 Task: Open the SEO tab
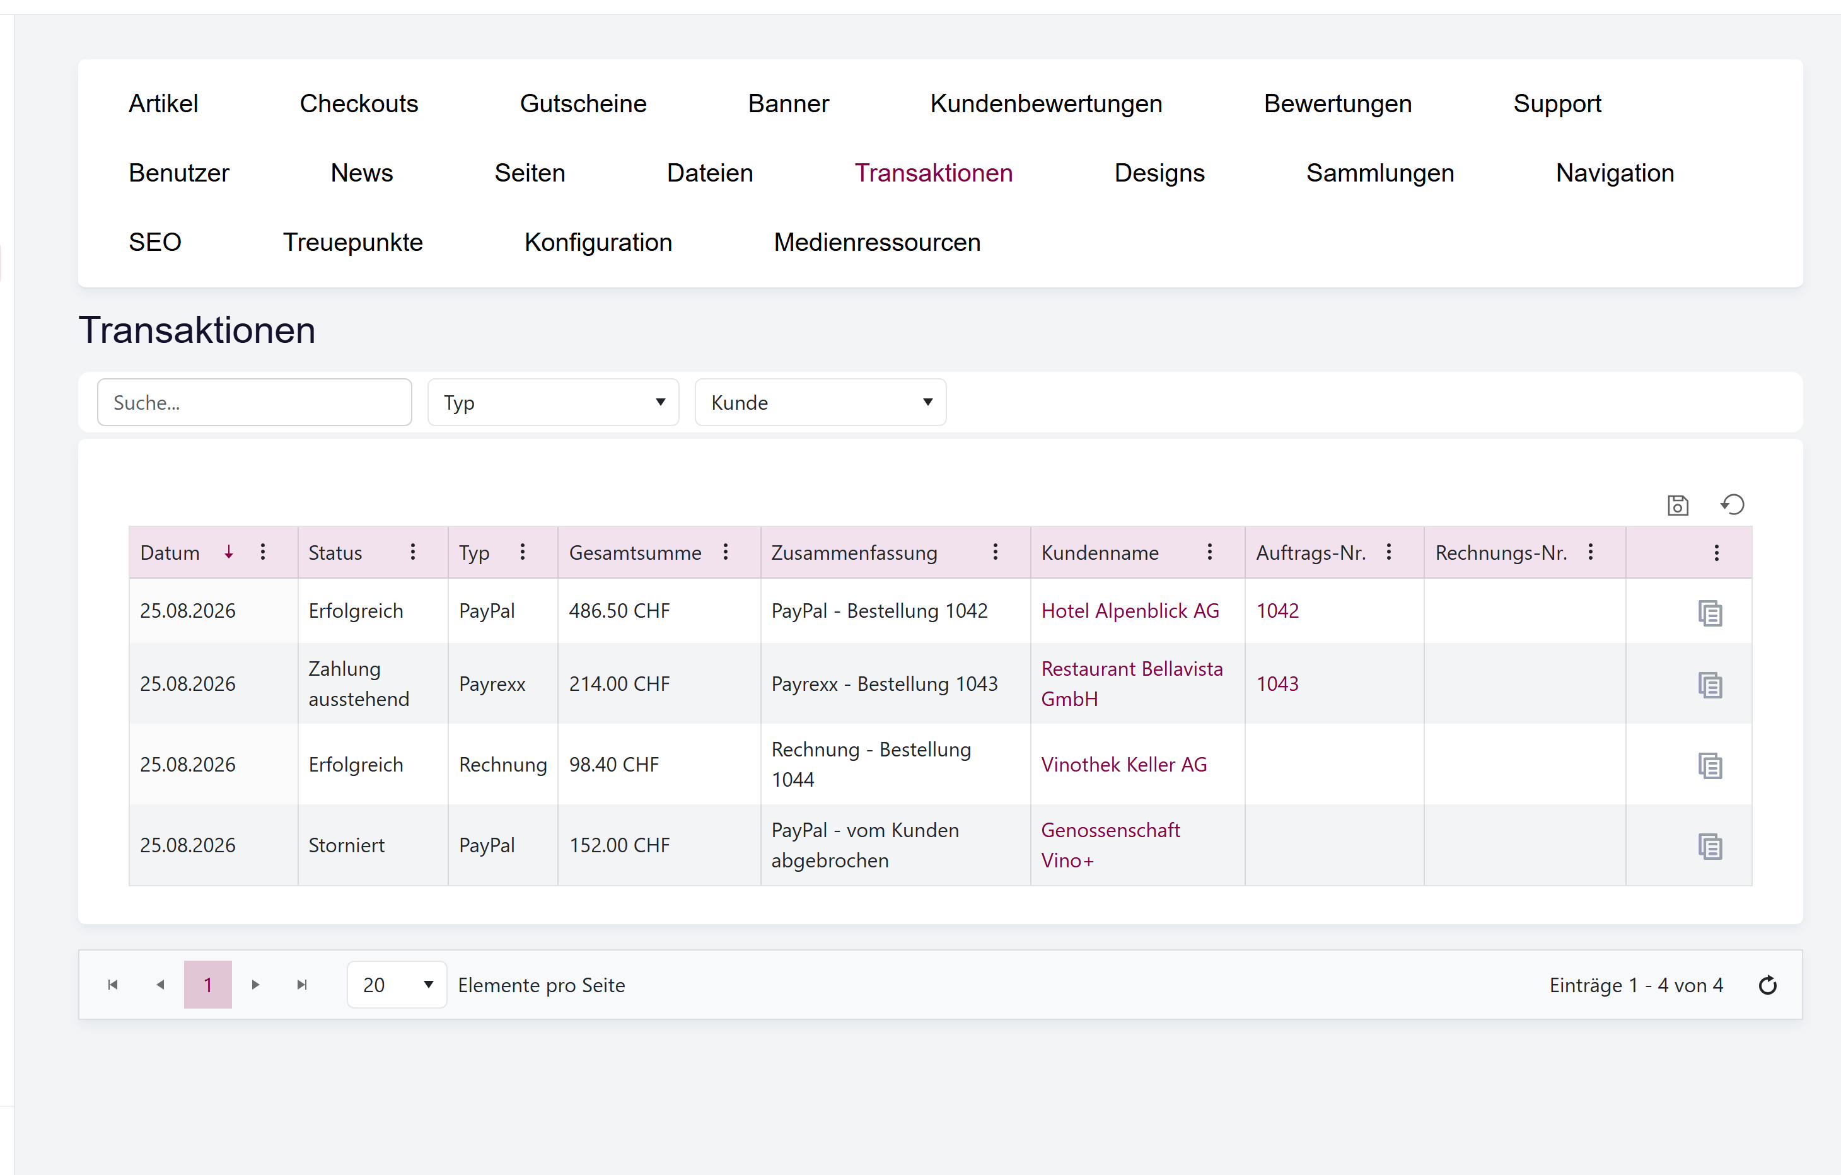point(155,241)
